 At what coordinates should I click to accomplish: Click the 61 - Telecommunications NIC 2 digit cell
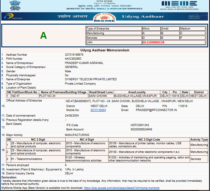point(38,159)
